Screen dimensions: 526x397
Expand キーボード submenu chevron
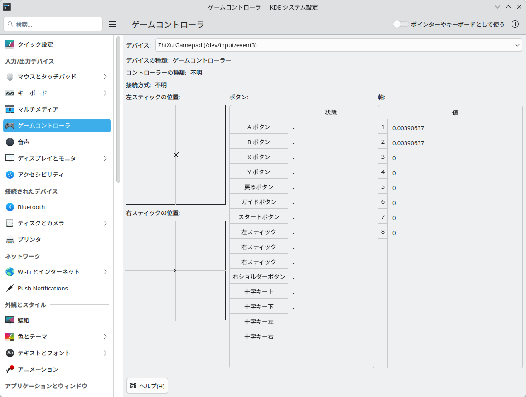tap(105, 93)
